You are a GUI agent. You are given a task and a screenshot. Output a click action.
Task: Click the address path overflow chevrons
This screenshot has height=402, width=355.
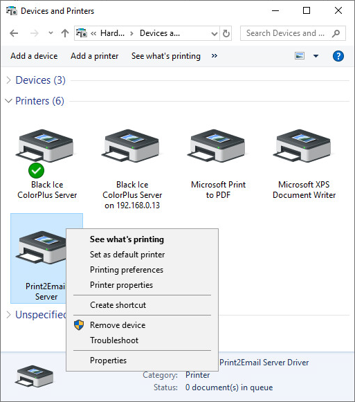(93, 33)
